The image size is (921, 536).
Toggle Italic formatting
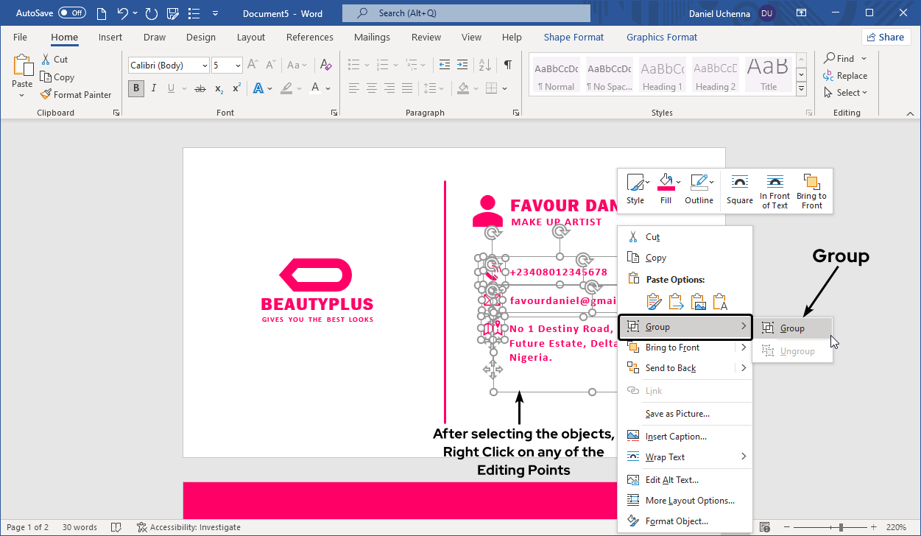[154, 88]
